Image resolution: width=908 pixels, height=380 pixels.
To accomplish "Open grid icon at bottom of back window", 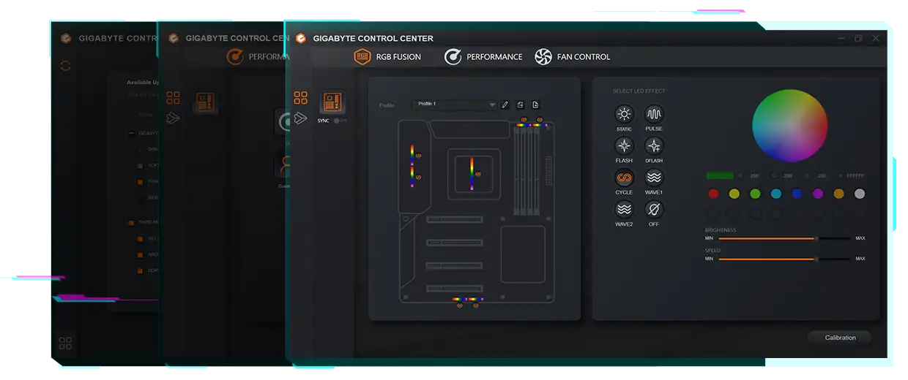I will 65,342.
